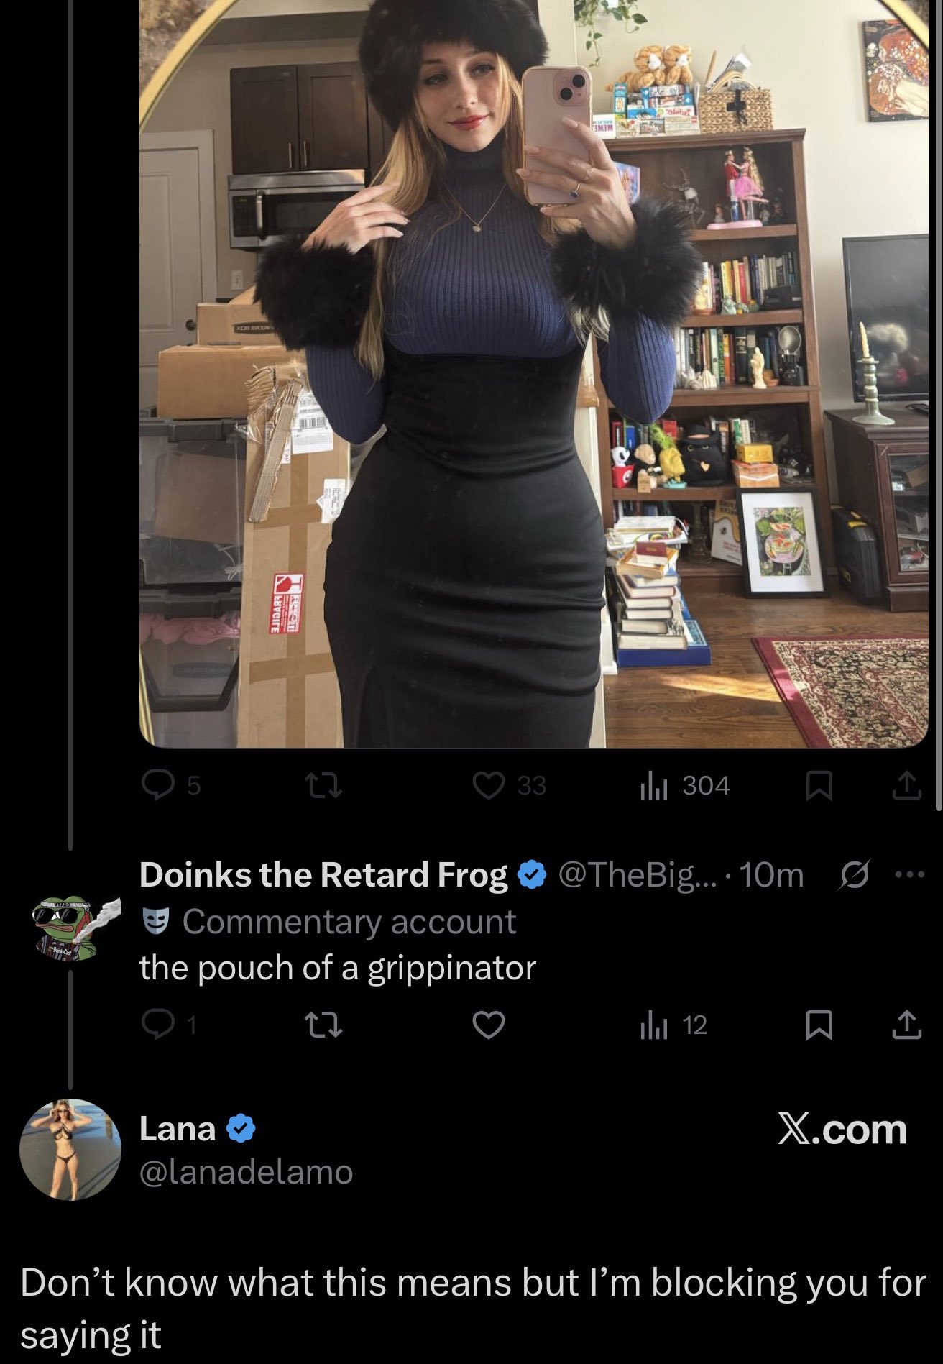
Task: Reply to the mirror selfie post
Action: 154,785
